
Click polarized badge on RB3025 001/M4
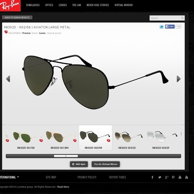click(x=75, y=140)
